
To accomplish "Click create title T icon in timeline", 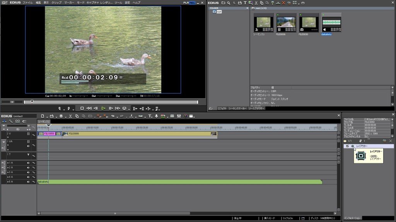I will tap(150, 116).
